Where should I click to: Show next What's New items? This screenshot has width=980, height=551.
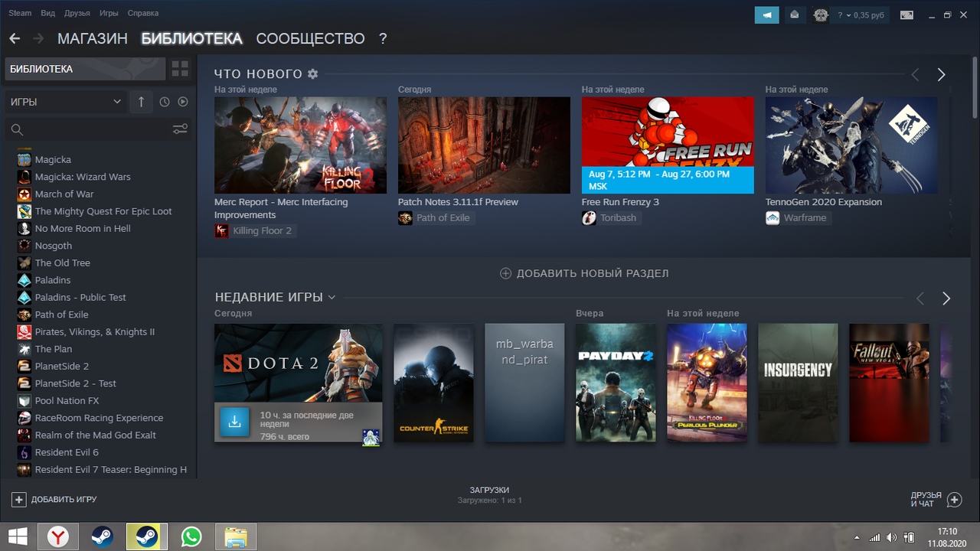tap(941, 74)
